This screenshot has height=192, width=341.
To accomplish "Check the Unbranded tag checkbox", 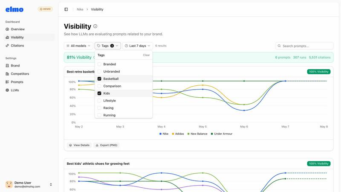I will point(99,71).
